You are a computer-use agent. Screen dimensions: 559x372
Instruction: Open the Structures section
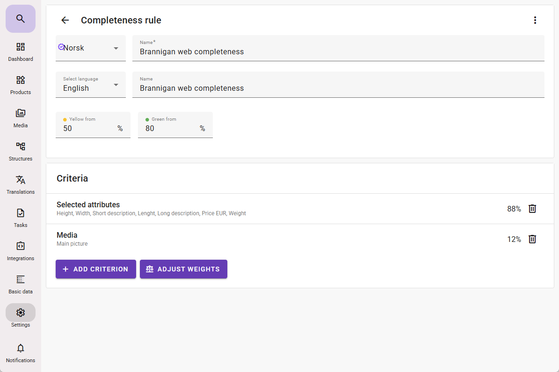pyautogui.click(x=20, y=151)
